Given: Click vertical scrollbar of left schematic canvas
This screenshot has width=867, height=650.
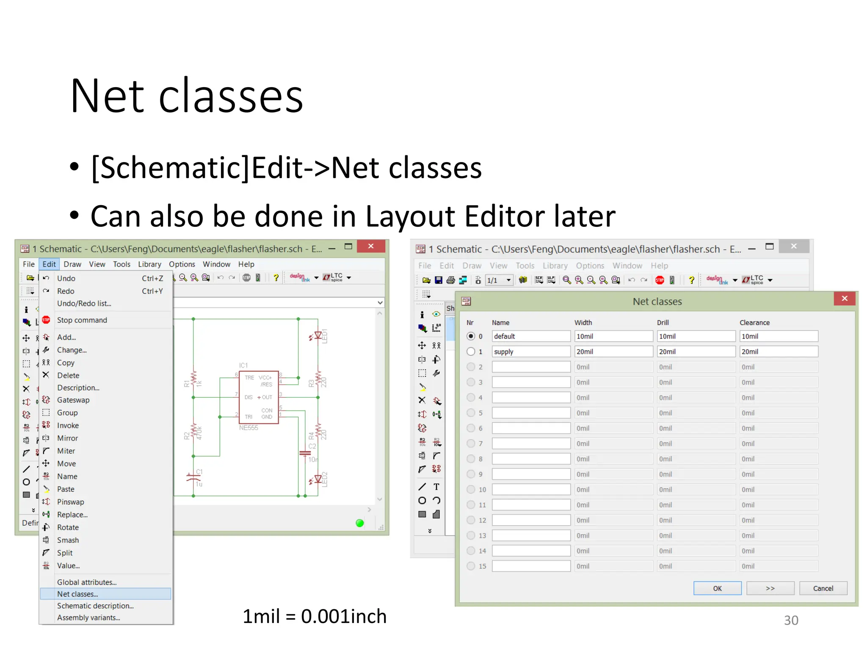Looking at the screenshot, I should click(380, 406).
